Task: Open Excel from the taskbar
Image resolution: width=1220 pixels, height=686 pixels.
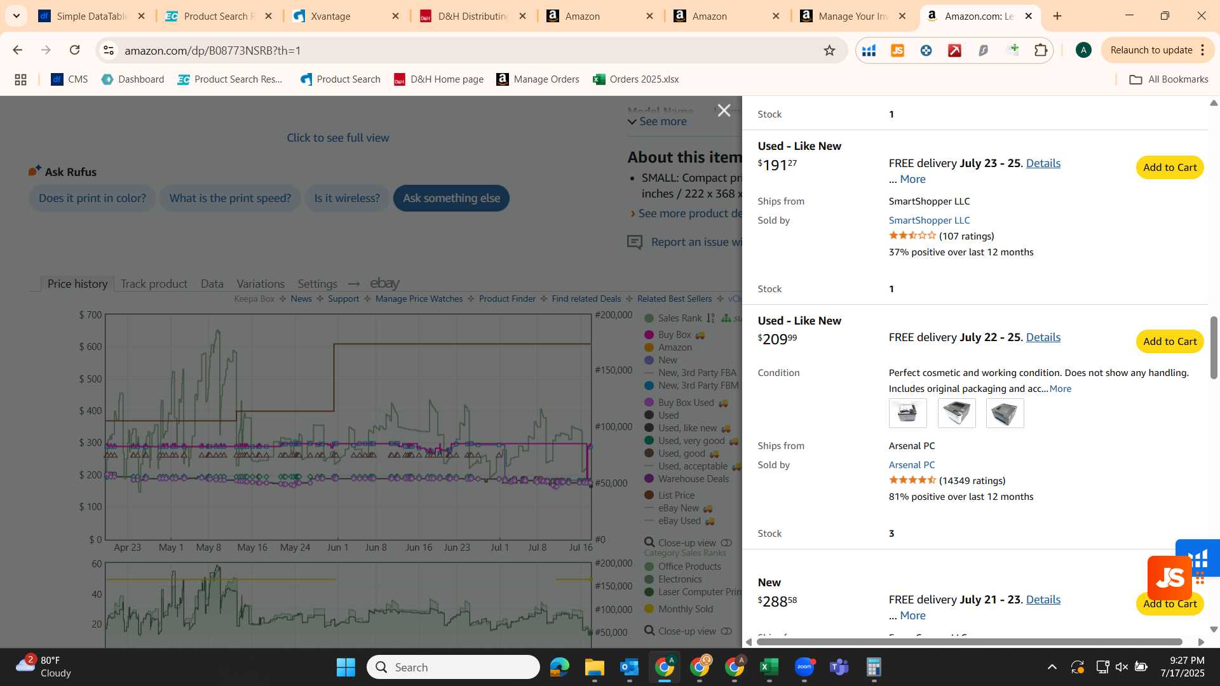Action: click(769, 667)
